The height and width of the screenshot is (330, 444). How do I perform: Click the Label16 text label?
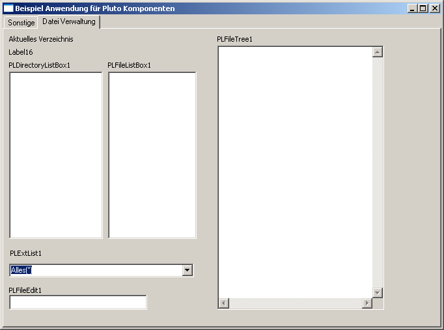21,52
